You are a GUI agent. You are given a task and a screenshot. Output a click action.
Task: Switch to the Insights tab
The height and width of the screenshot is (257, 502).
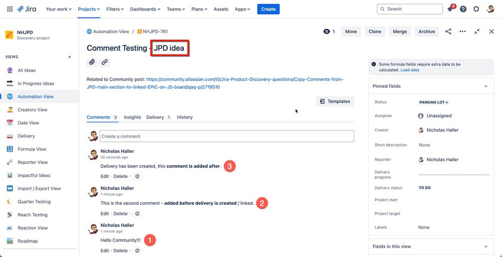pos(132,117)
